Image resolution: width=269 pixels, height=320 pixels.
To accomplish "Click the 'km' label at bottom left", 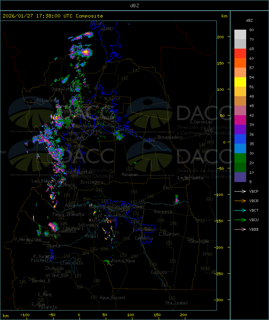I will pos(5,316).
